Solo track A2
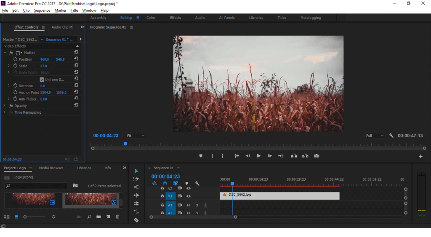The image size is (431, 237). (197, 213)
